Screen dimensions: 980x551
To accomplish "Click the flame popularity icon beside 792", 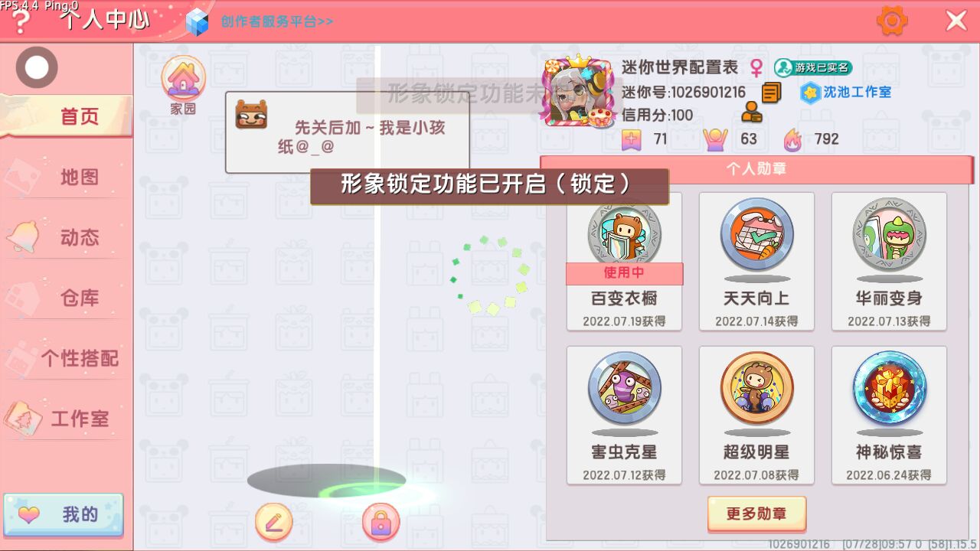I will point(792,139).
